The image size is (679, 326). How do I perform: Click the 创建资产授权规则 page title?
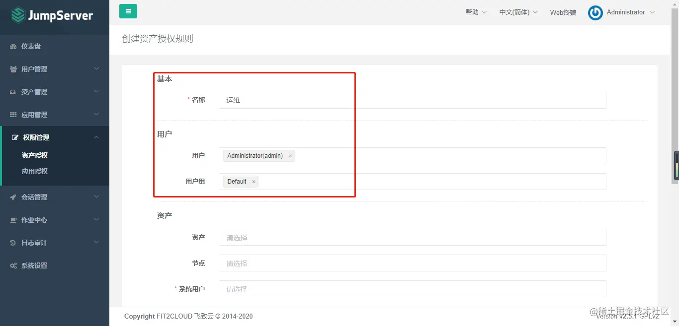(x=158, y=39)
